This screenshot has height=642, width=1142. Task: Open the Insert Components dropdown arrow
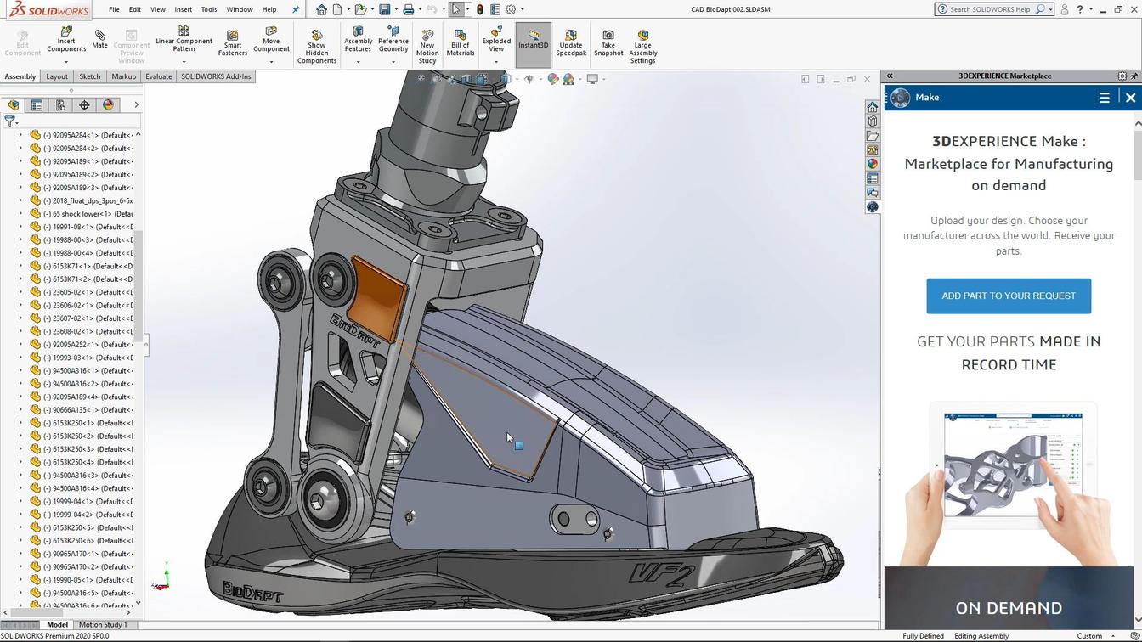tap(66, 61)
